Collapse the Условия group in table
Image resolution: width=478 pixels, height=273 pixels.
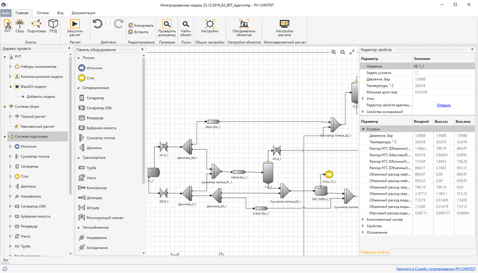(363, 129)
